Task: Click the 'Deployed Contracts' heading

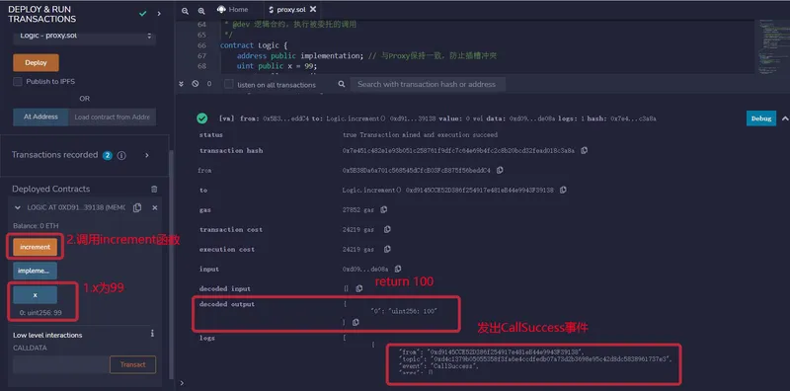Action: [51, 189]
